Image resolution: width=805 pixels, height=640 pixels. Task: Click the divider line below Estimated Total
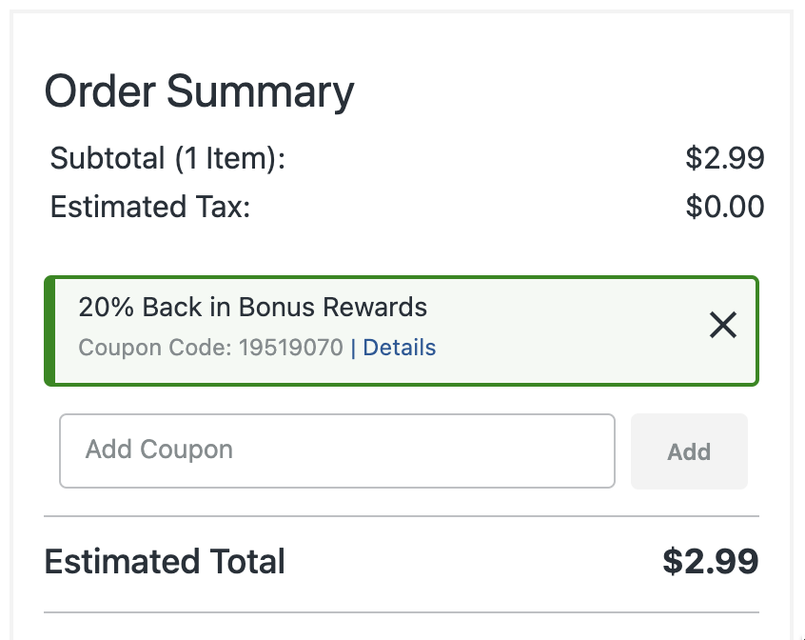pos(402,611)
